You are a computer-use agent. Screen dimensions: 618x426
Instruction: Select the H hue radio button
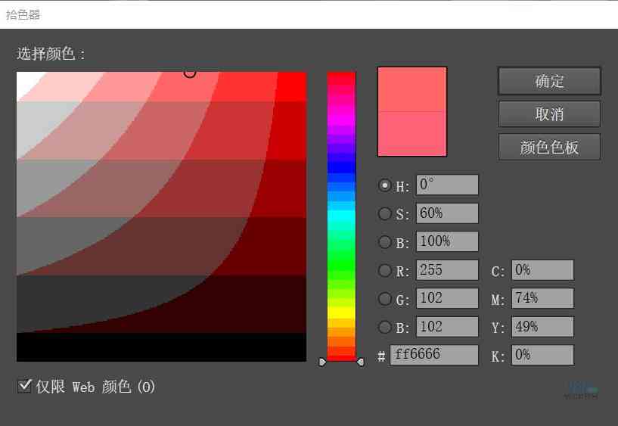[x=385, y=185]
